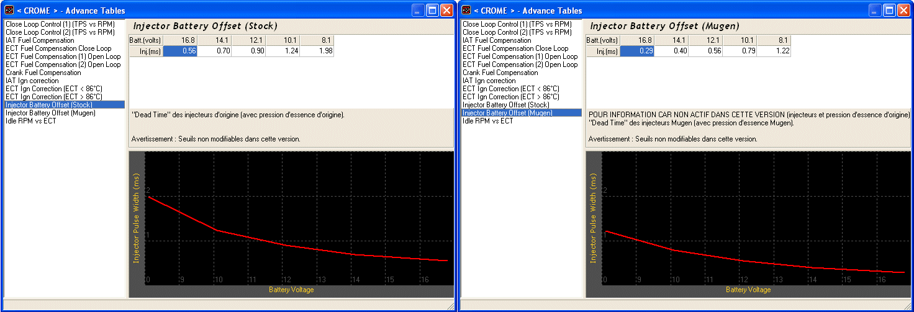This screenshot has height=312, width=914.
Task: Click the resize grip of the Stock window
Action: pyautogui.click(x=451, y=306)
